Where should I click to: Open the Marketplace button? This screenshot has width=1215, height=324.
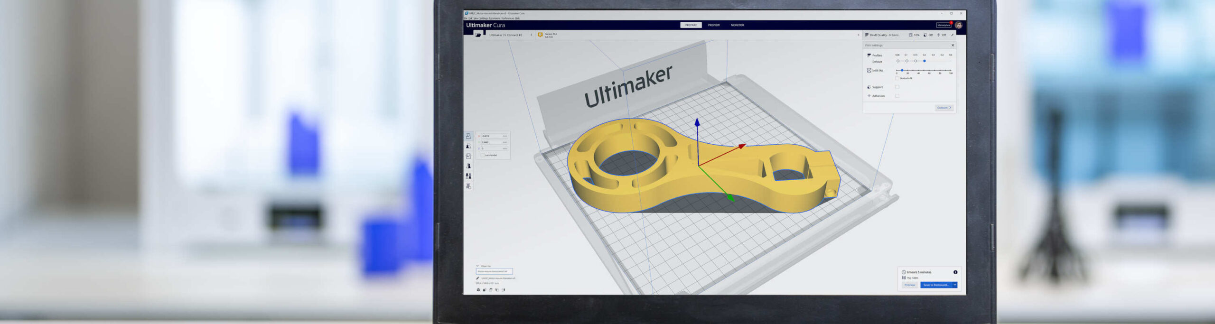944,25
